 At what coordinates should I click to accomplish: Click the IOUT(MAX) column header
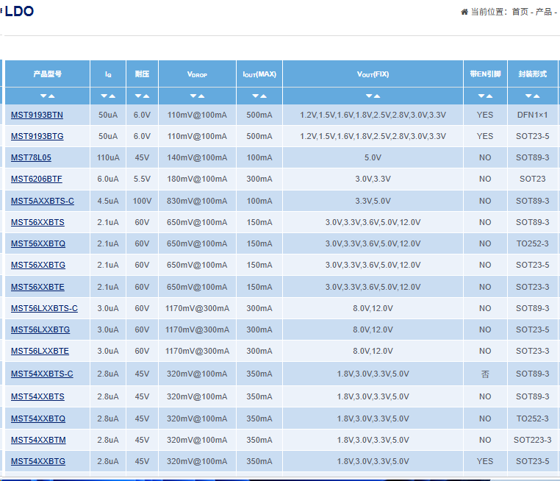click(259, 74)
